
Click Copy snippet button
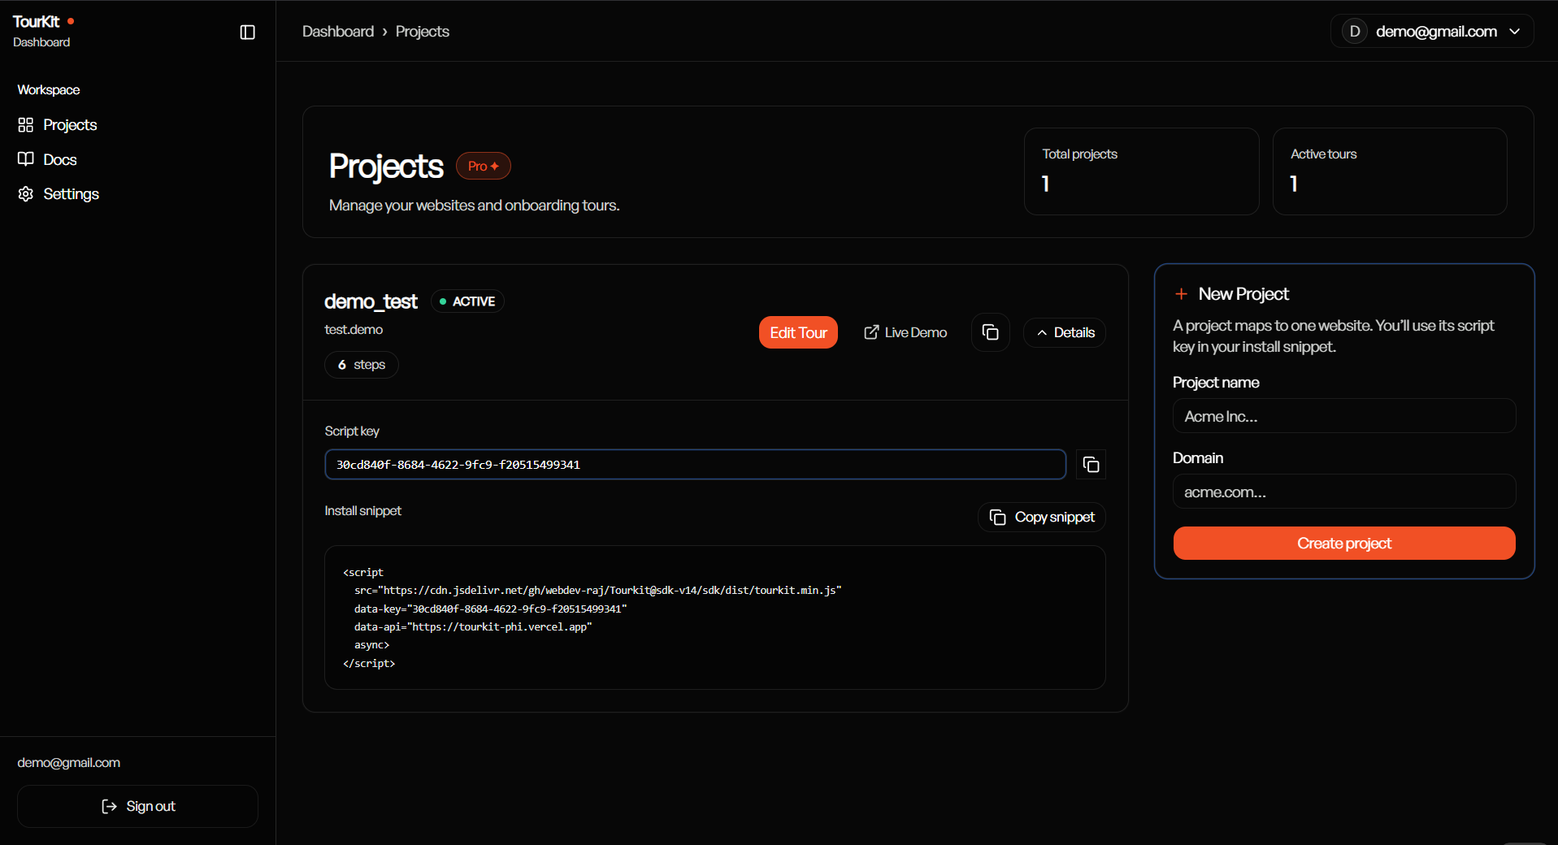(x=1042, y=518)
